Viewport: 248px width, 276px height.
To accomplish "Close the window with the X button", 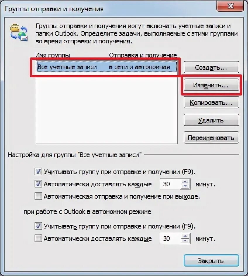I will pyautogui.click(x=230, y=6).
